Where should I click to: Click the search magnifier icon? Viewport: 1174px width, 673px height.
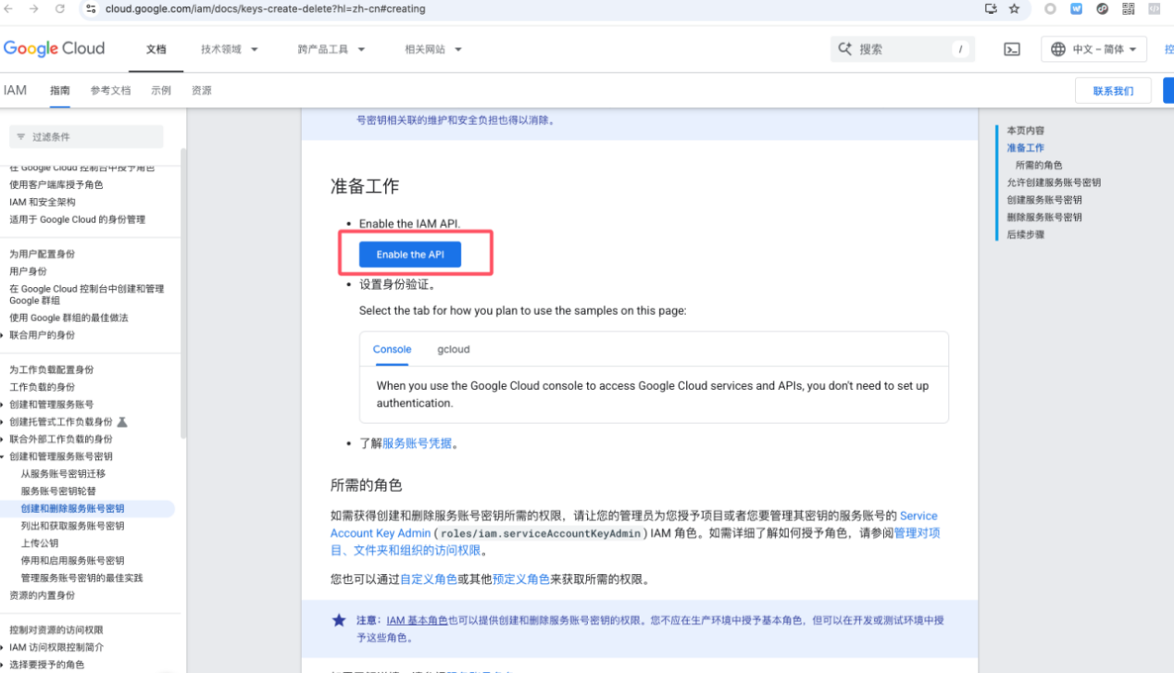coord(843,49)
